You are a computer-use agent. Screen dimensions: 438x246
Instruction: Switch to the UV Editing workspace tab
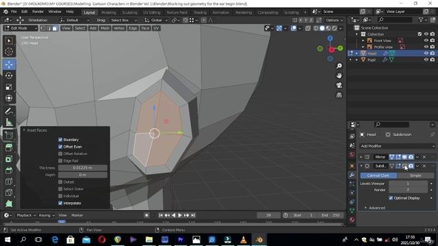(152, 12)
